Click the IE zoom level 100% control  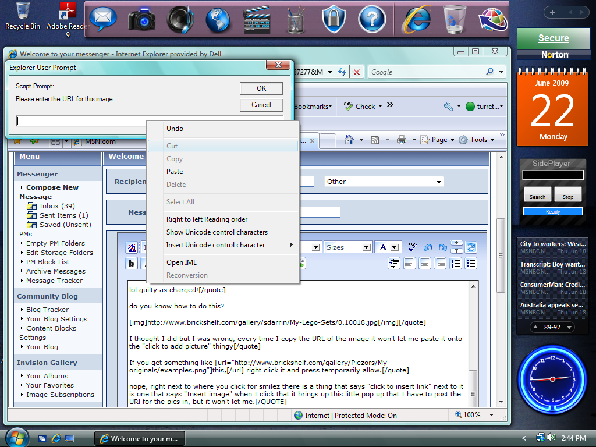point(474,415)
